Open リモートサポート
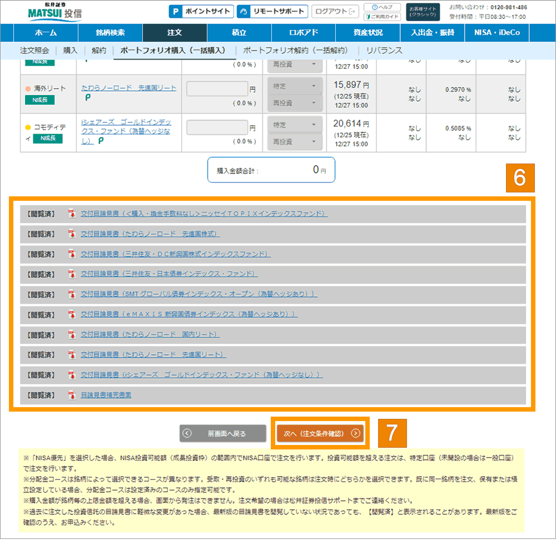 (272, 12)
